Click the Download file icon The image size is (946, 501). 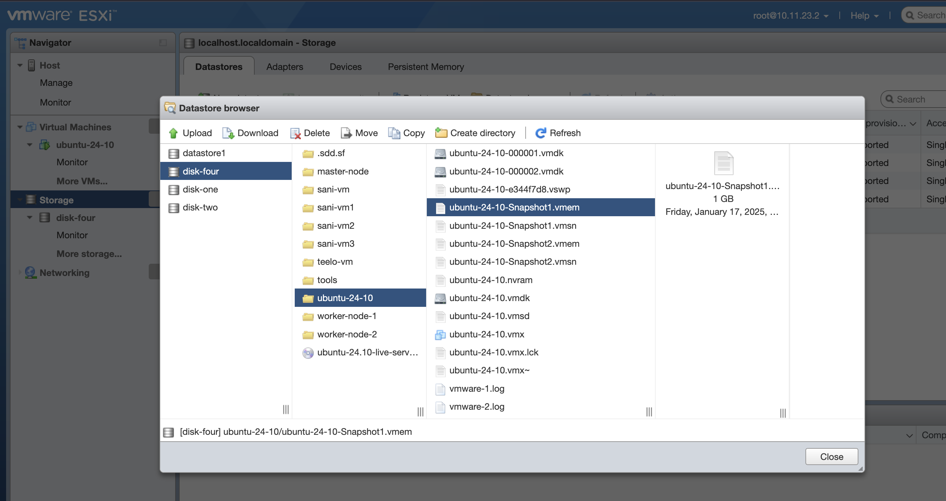(x=228, y=133)
